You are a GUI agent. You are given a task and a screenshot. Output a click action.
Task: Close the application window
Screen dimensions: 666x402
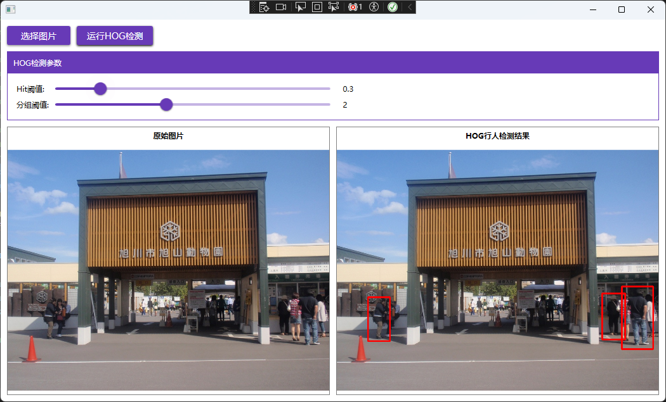[650, 9]
